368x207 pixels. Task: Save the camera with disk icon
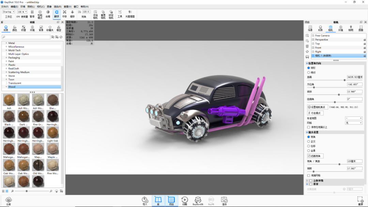pos(307,57)
